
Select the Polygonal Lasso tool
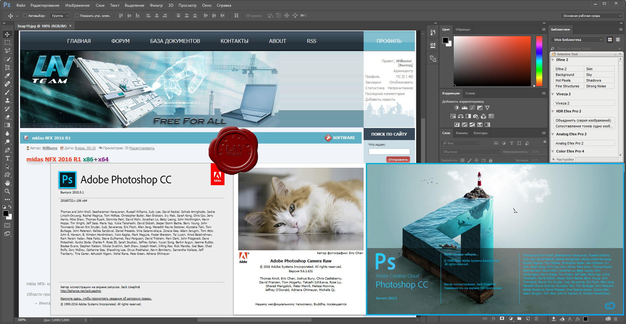pyautogui.click(x=7, y=51)
